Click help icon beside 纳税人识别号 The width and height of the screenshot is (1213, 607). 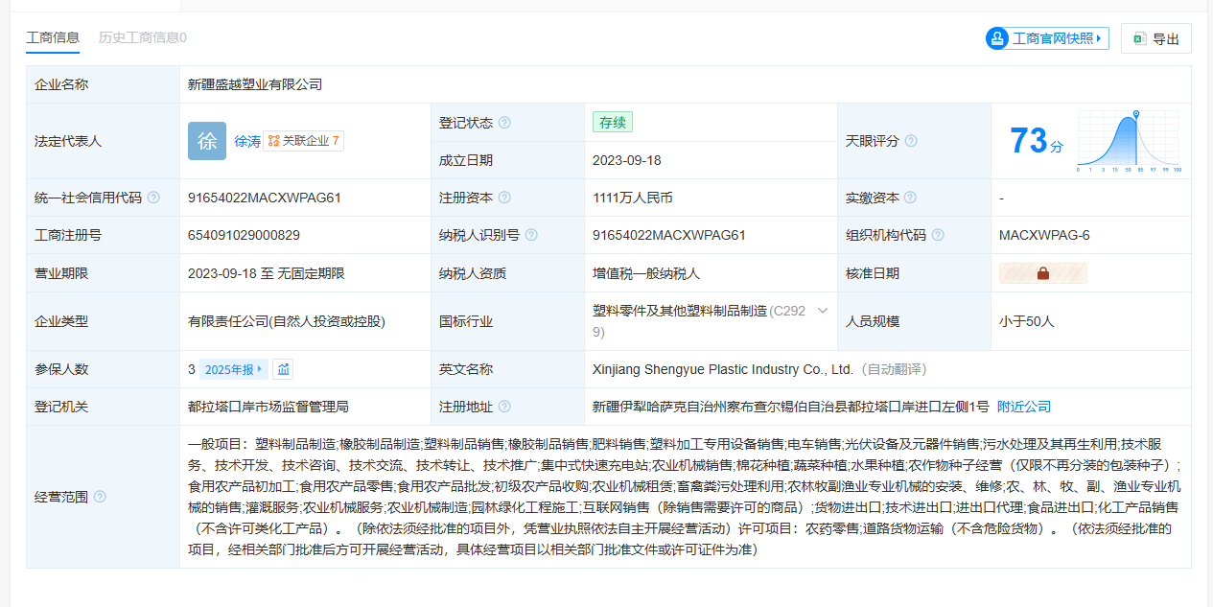(x=531, y=235)
